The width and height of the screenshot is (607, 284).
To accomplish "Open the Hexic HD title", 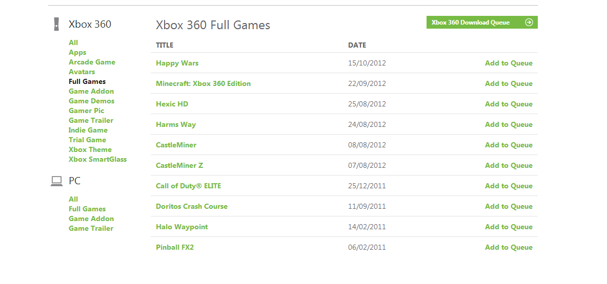I will pyautogui.click(x=172, y=104).
